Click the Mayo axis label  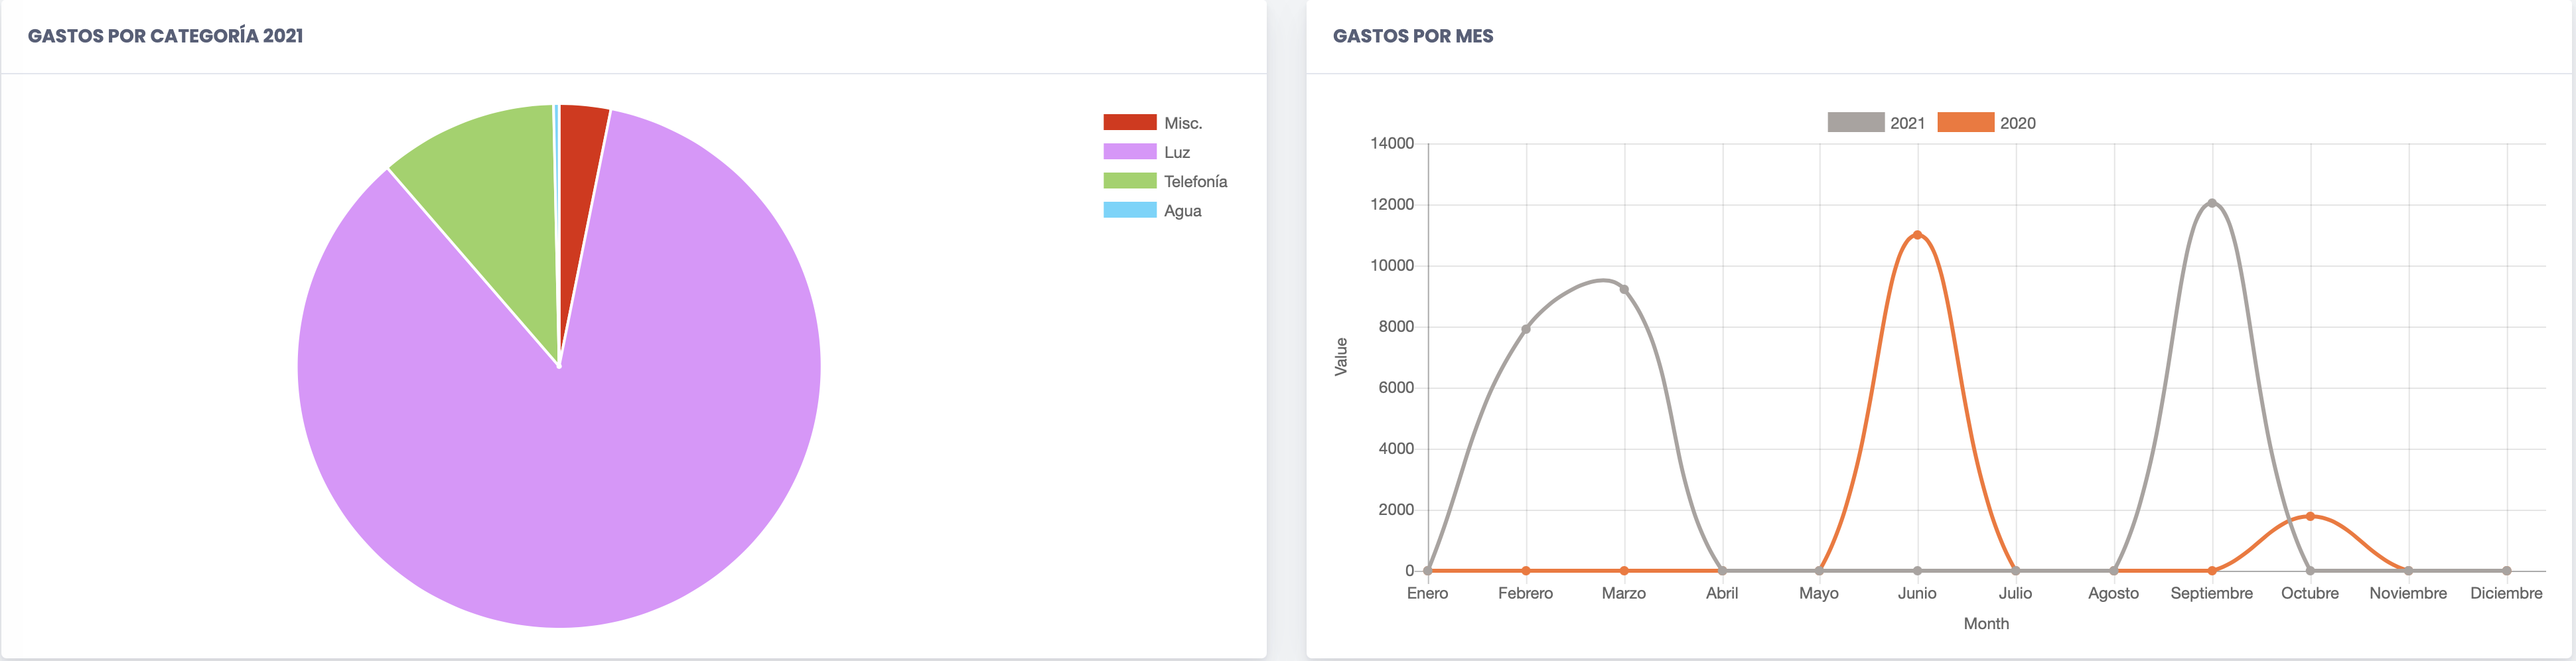(x=1819, y=593)
